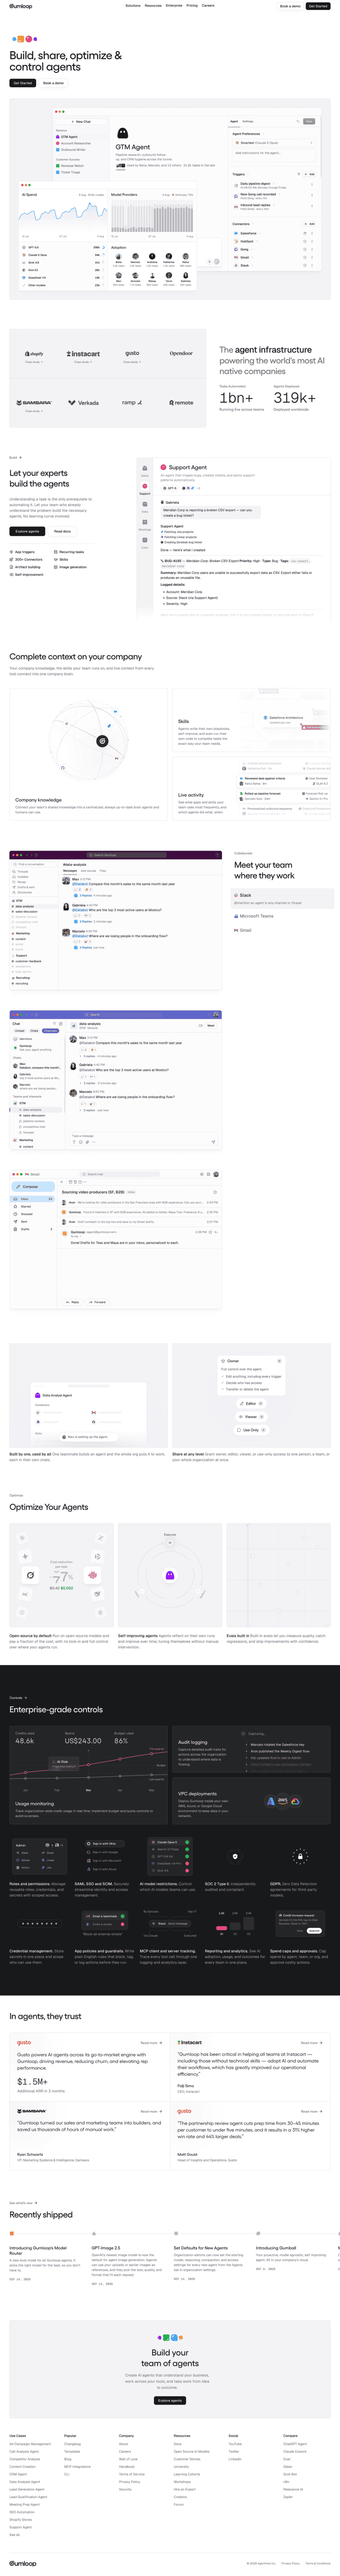Open Twitter link in footer Social column
This screenshot has width=340, height=2576.
pyautogui.click(x=233, y=2452)
